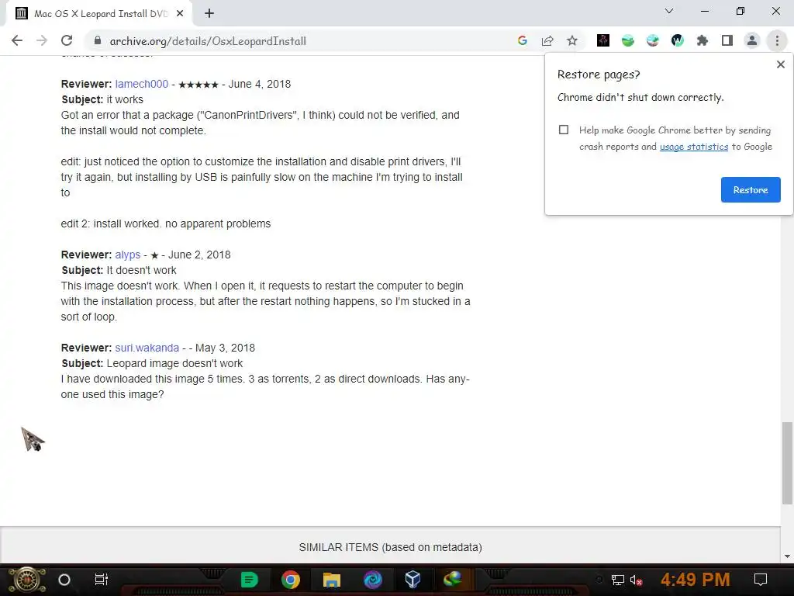Open reviewer suri.wakanda's profile
The width and height of the screenshot is (794, 596).
point(147,348)
